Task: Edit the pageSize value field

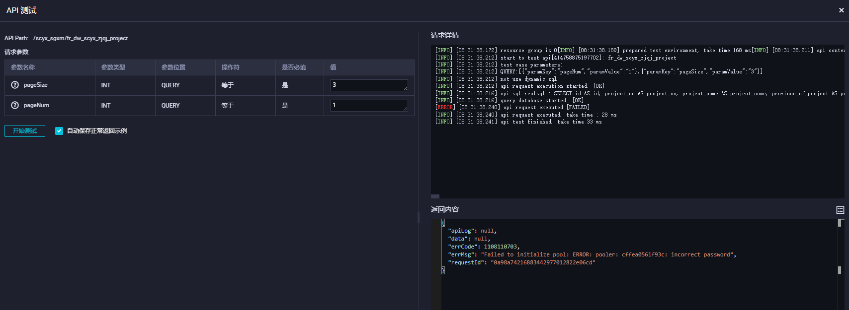Action: [369, 85]
